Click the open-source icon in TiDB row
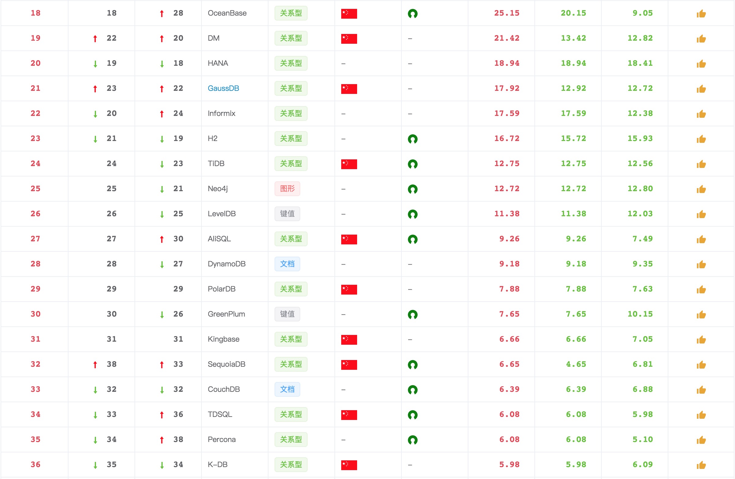This screenshot has height=479, width=735. coord(412,164)
